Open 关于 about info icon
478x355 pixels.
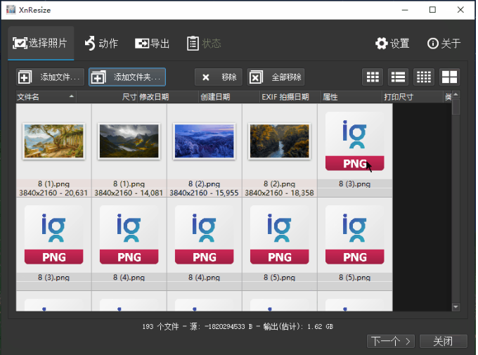point(444,44)
